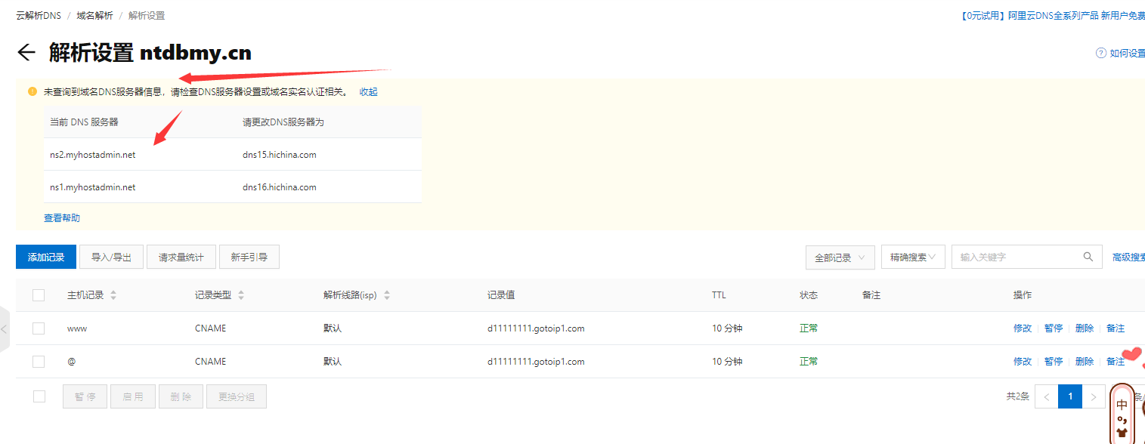Viewport: 1145px width, 444px height.
Task: Sort by 记录类型 column arrows
Action: 241,295
